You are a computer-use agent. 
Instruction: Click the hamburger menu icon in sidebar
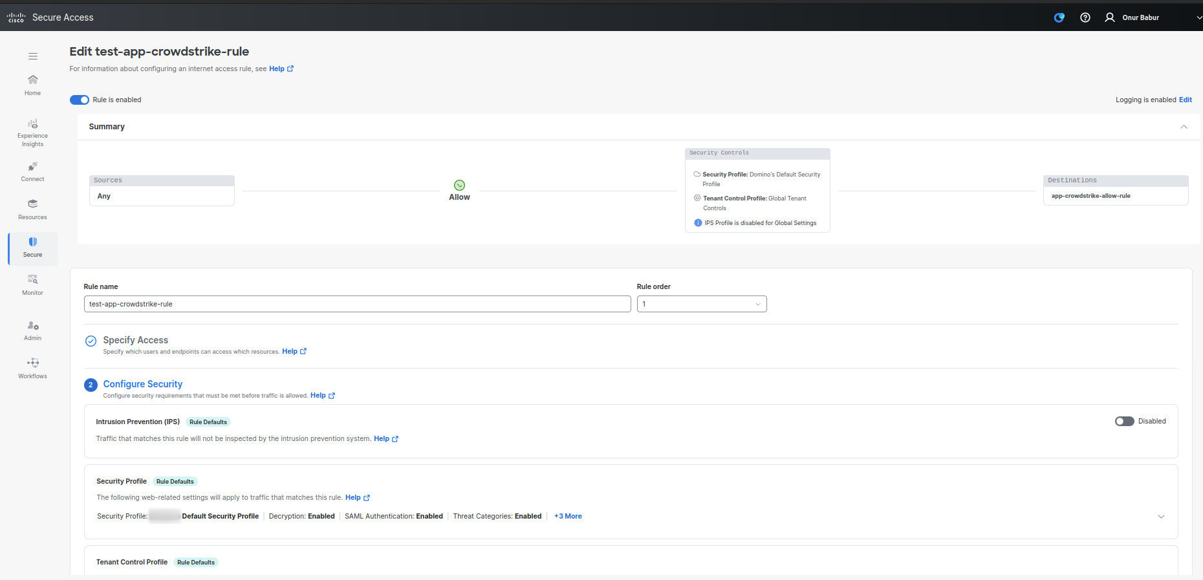[x=33, y=56]
